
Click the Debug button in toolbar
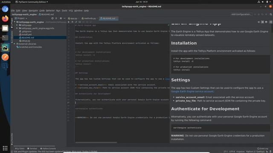[259, 14]
